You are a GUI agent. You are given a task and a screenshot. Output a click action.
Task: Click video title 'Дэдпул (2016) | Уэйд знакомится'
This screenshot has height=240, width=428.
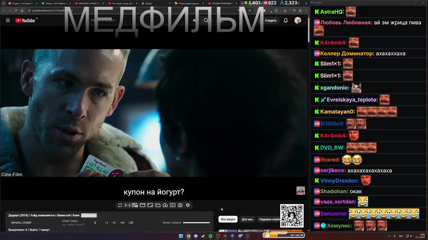pyautogui.click(x=44, y=215)
